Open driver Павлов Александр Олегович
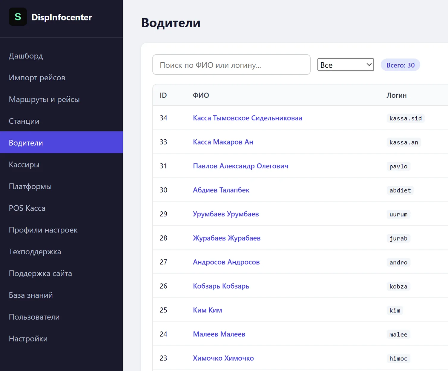 point(241,166)
